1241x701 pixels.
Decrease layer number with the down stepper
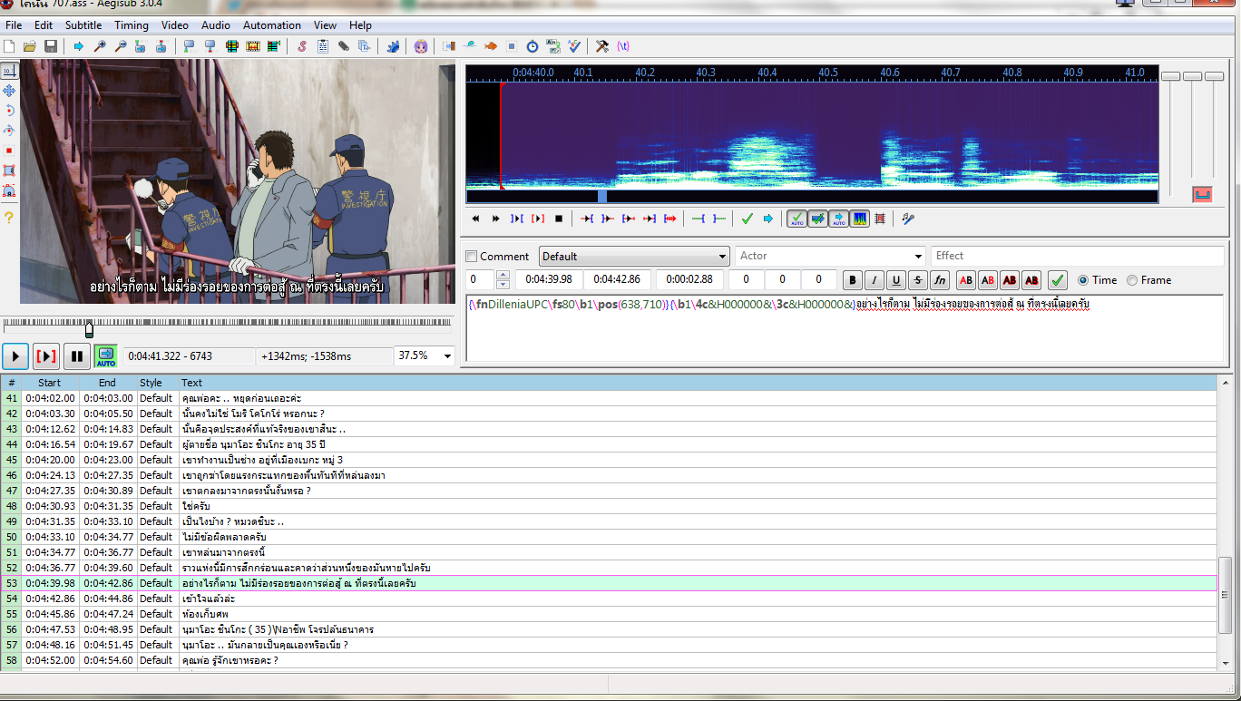[x=503, y=285]
